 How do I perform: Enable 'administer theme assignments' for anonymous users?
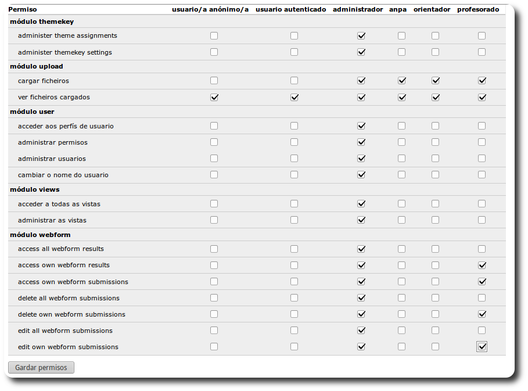(214, 35)
